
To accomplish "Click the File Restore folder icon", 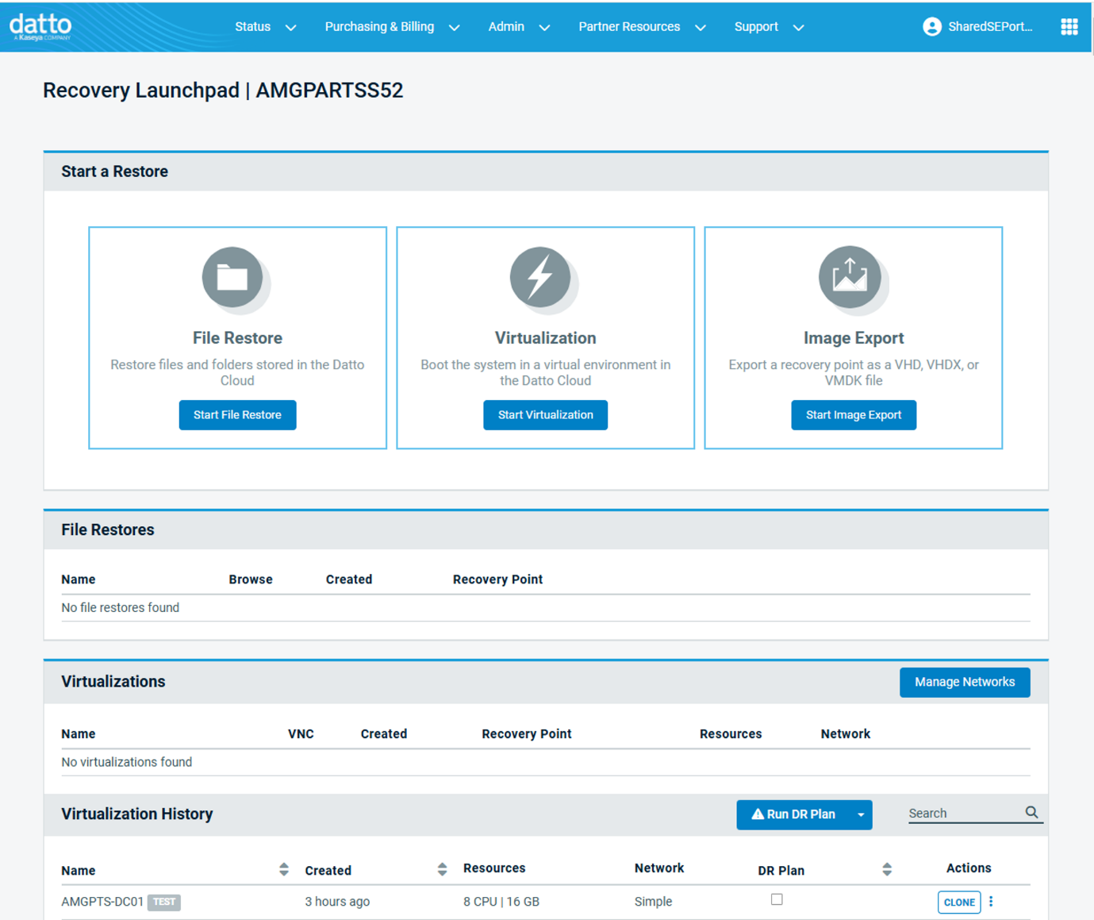I will click(232, 277).
